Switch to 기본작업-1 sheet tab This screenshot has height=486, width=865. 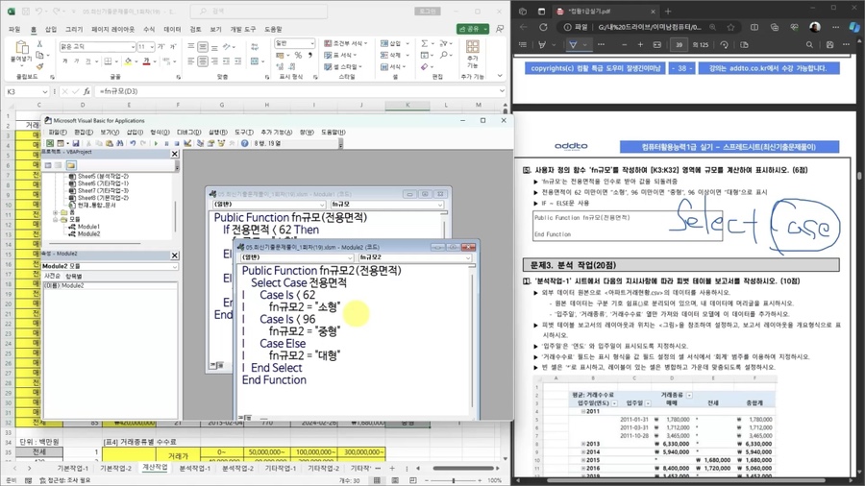72,469
